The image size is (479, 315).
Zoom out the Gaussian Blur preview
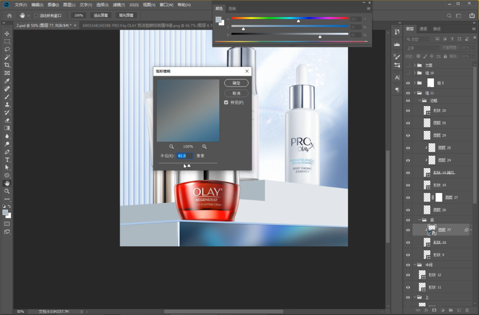coord(171,147)
